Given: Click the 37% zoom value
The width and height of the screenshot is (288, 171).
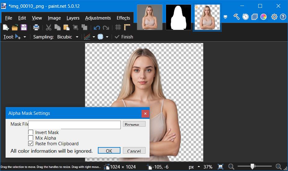Looking at the screenshot, I should pyautogui.click(x=208, y=167).
